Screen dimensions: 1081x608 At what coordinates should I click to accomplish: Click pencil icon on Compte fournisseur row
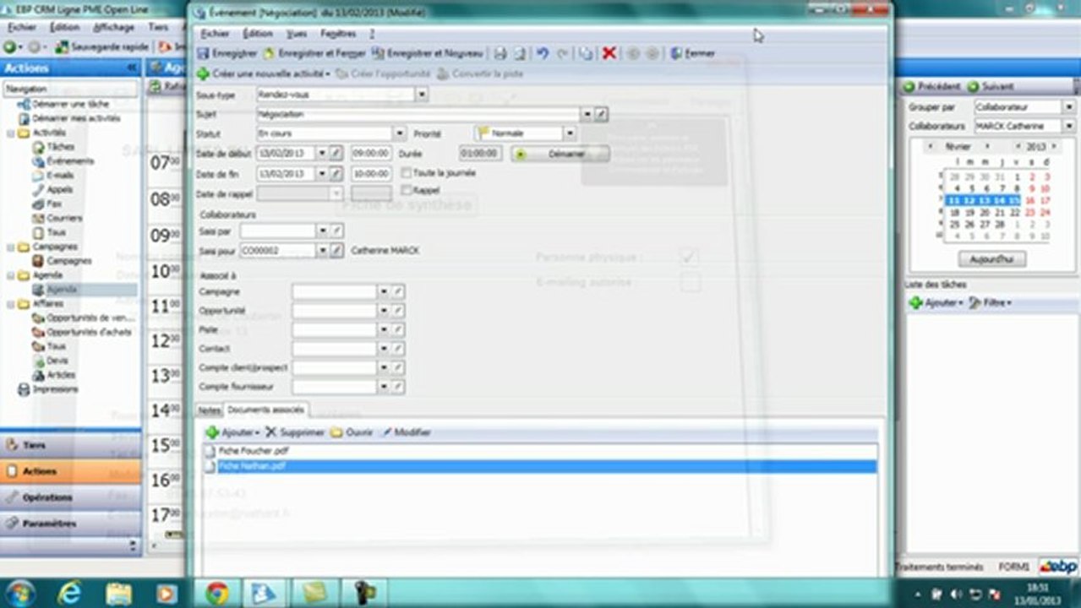pyautogui.click(x=398, y=387)
